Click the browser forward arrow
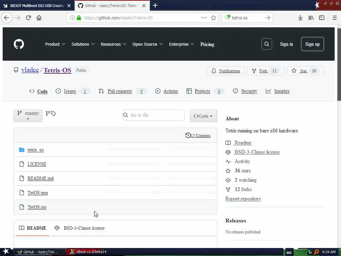341x256 pixels. pyautogui.click(x=18, y=18)
